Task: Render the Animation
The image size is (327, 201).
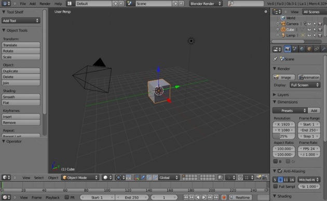Action: [309, 77]
